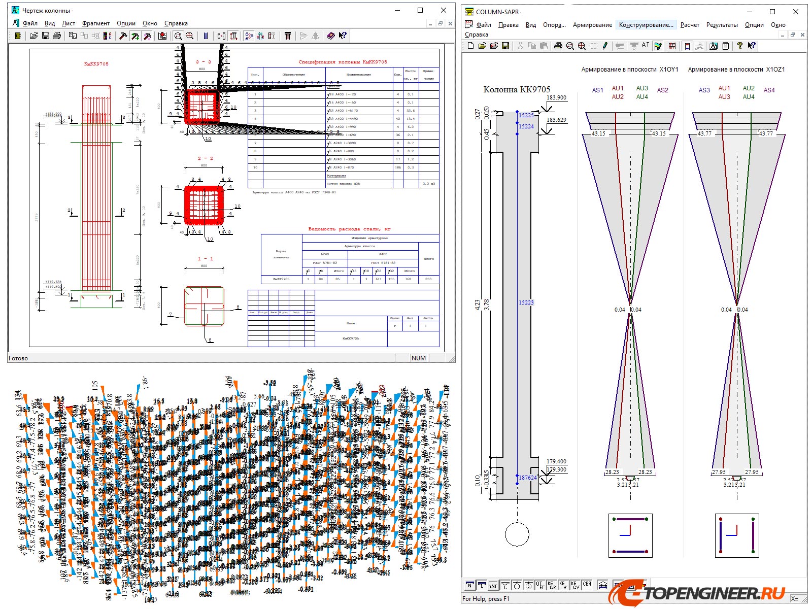Create new file in COLUMN-SAPR toolbar
812x609 pixels.
pyautogui.click(x=470, y=46)
